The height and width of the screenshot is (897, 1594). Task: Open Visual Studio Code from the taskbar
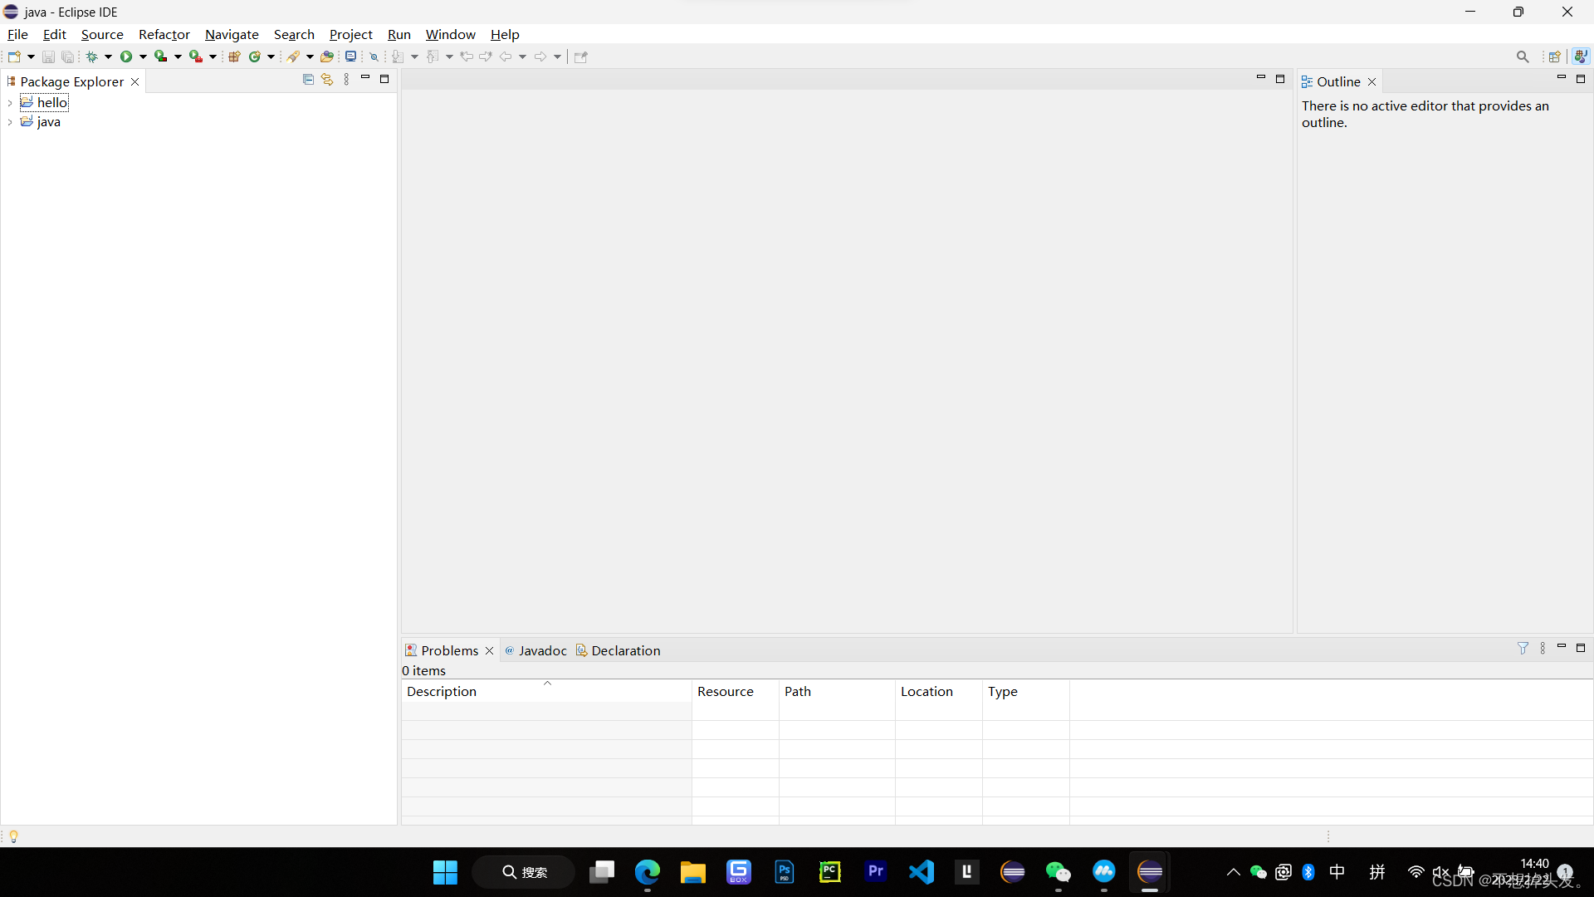pyautogui.click(x=921, y=872)
